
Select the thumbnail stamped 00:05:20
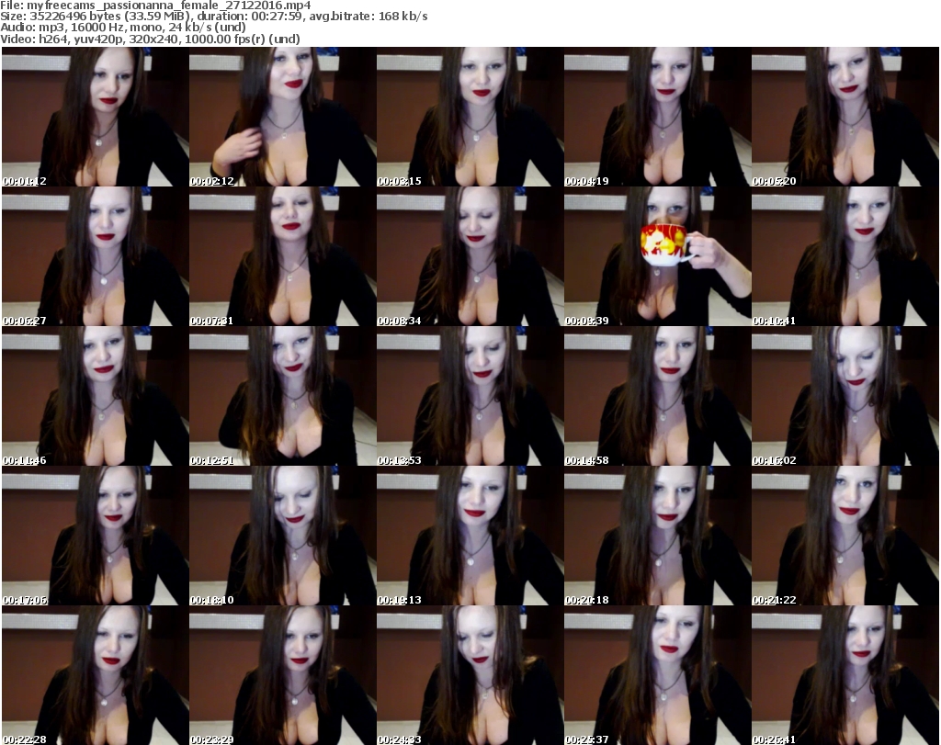point(845,117)
